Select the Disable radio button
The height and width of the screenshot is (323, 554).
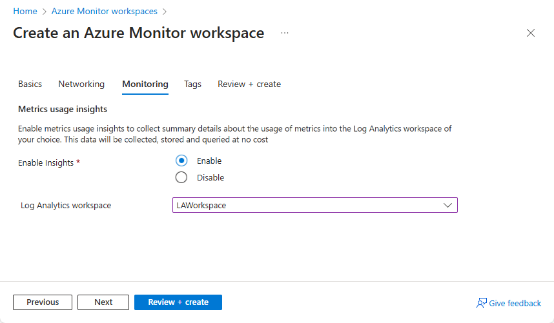[x=181, y=177]
